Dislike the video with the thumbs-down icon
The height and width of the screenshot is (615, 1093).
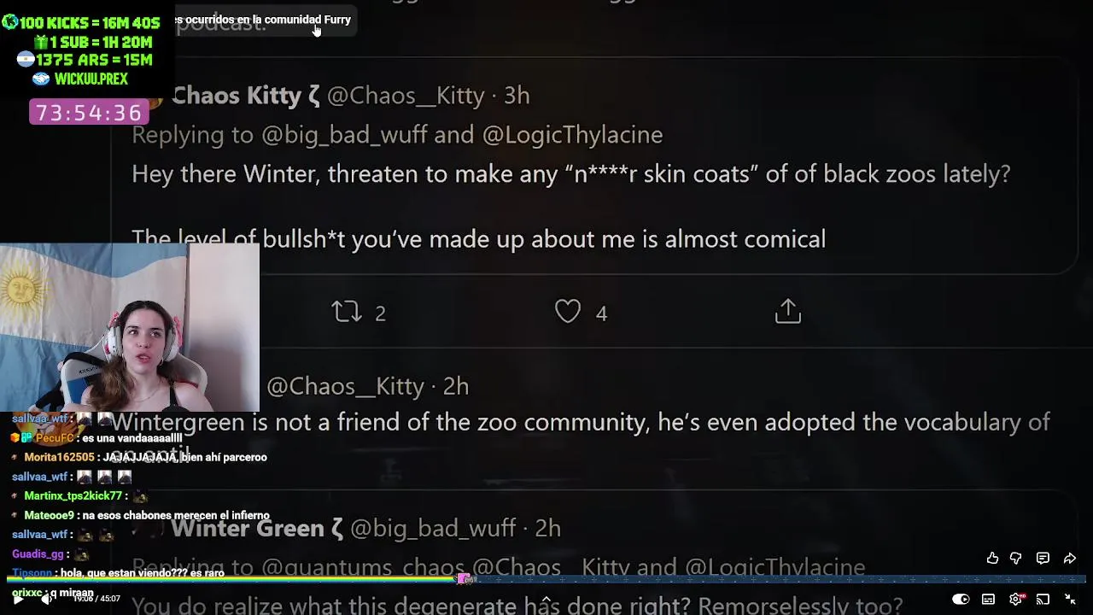(x=1015, y=558)
